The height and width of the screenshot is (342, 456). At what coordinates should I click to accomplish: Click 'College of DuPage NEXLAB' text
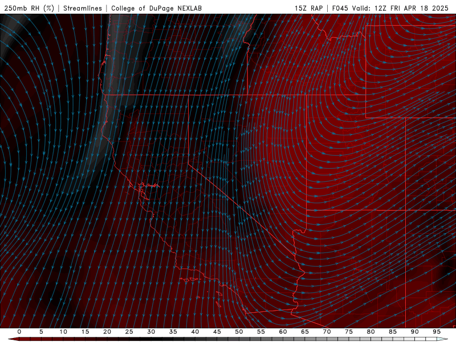tap(156, 8)
